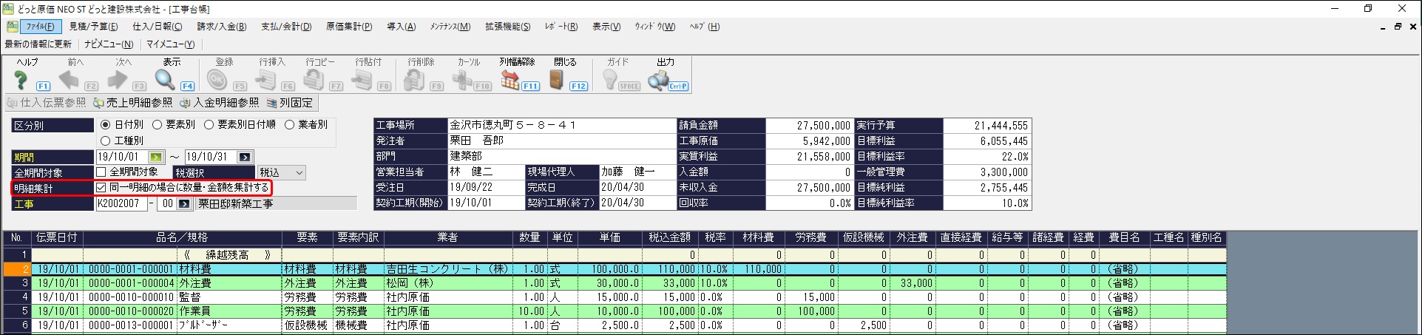
Task: Click the 列幅解除 toolbar icon
Action: pyautogui.click(x=510, y=79)
